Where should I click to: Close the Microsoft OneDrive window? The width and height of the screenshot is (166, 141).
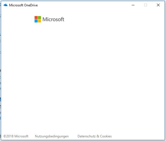[x=158, y=5]
